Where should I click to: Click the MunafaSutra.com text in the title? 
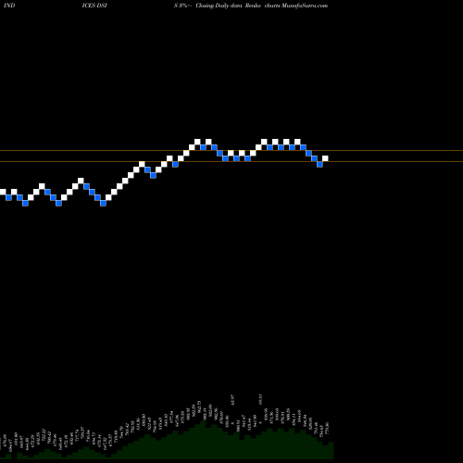click(x=305, y=6)
